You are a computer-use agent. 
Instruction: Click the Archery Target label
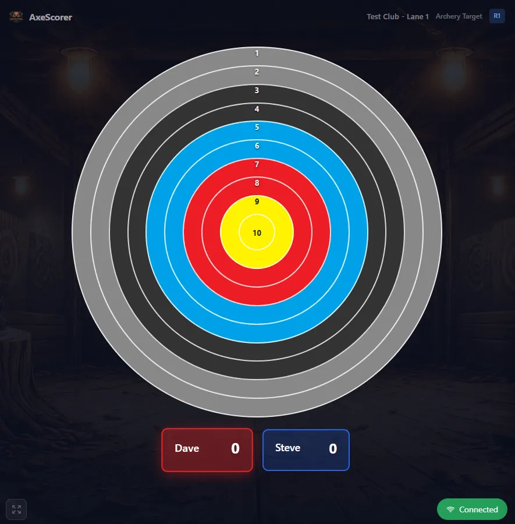(x=459, y=16)
